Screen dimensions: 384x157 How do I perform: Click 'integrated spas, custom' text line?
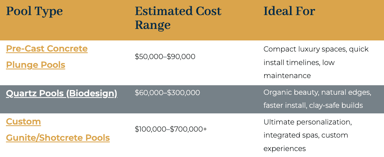[305, 135]
